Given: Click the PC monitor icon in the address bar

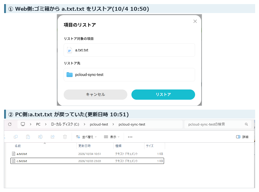Looking at the screenshot, I should click(x=23, y=124).
